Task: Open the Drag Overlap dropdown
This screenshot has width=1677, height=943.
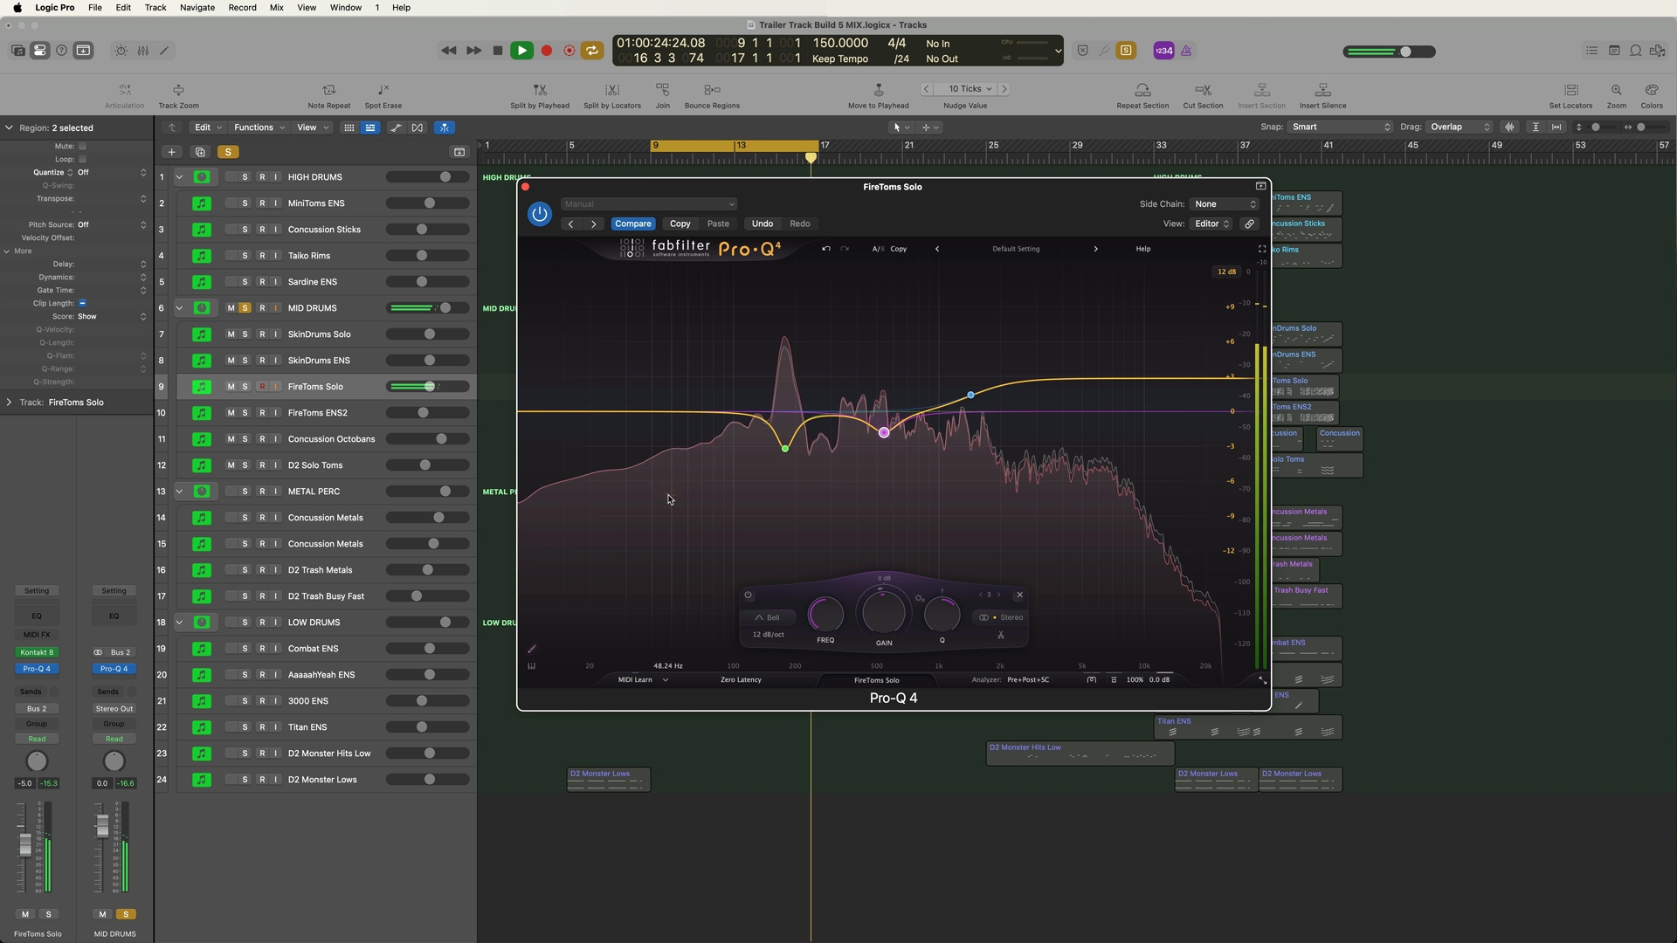Action: point(1460,127)
